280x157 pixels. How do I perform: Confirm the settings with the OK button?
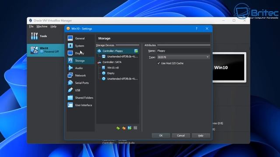pyautogui.click(x=161, y=136)
